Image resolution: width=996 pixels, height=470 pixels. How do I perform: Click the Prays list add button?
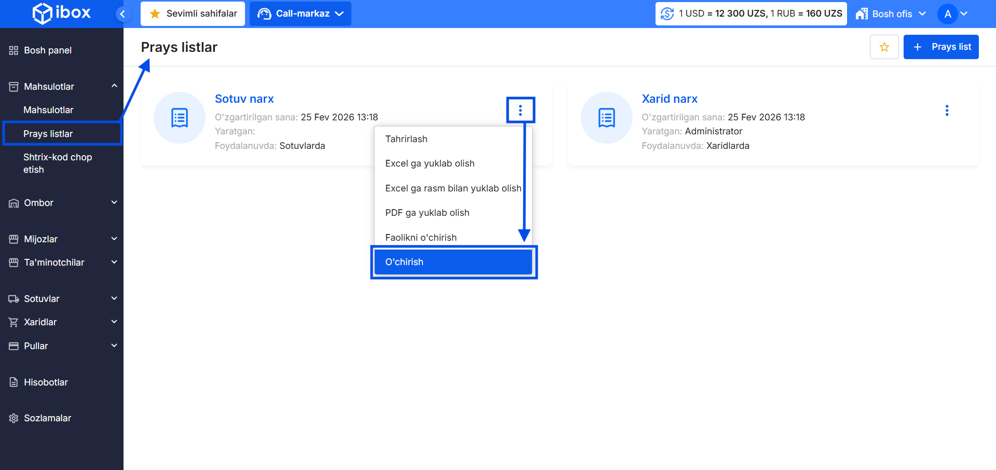pyautogui.click(x=940, y=47)
